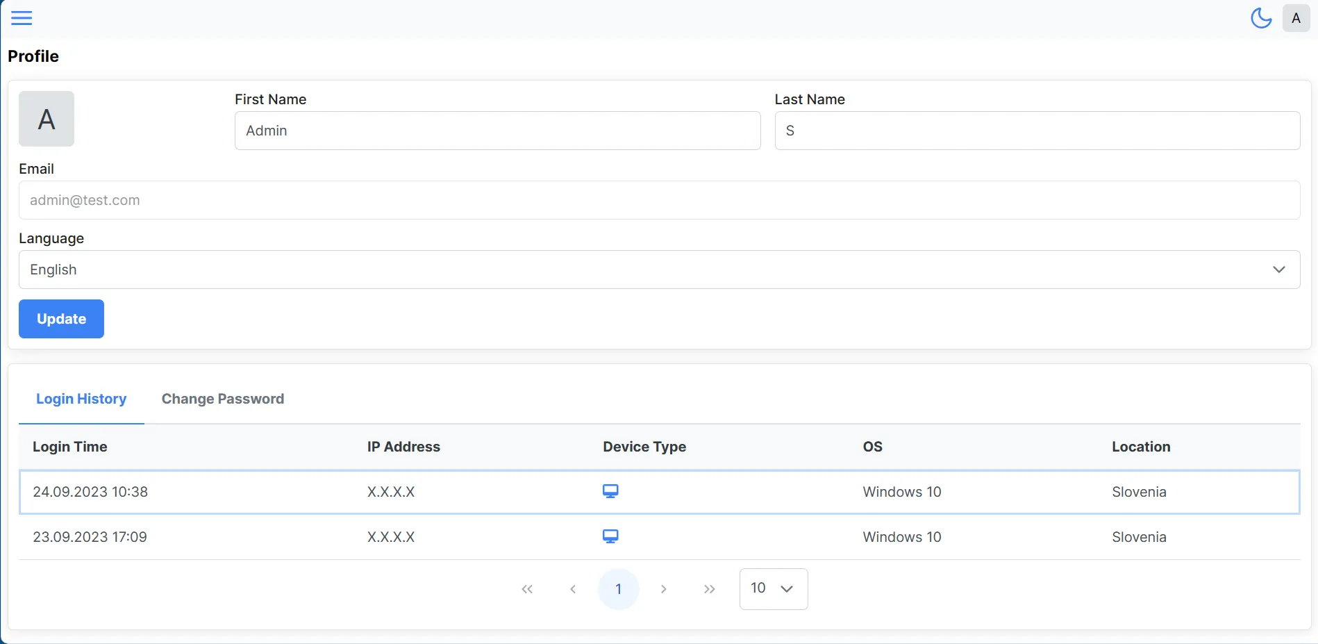The height and width of the screenshot is (644, 1318).
Task: Expand the rows-per-page selector showing 10
Action: coord(773,588)
